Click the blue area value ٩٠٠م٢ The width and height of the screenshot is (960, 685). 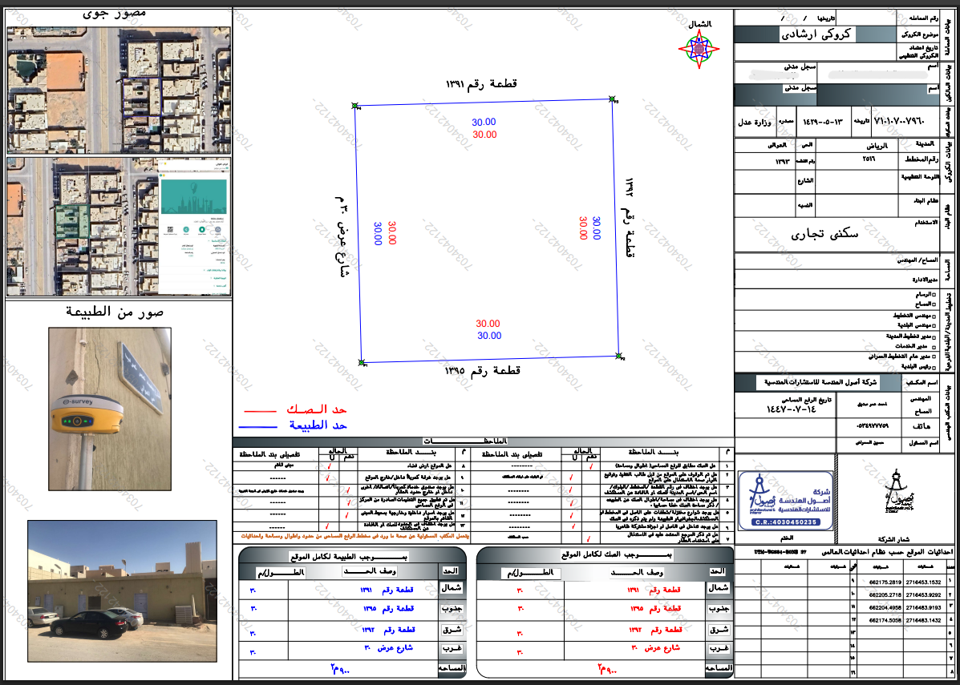[341, 668]
